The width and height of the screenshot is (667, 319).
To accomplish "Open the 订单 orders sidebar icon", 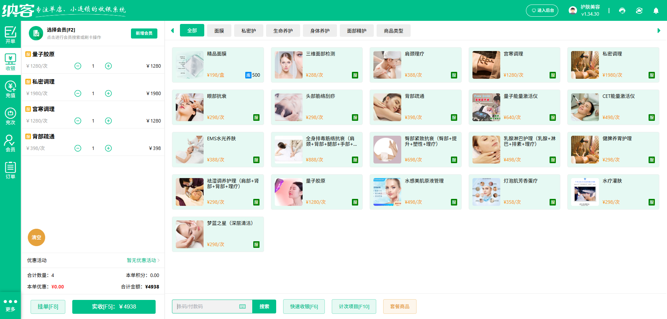I will [10, 170].
